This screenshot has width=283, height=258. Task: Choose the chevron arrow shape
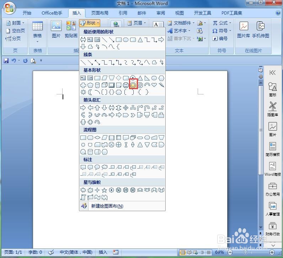click(x=133, y=115)
